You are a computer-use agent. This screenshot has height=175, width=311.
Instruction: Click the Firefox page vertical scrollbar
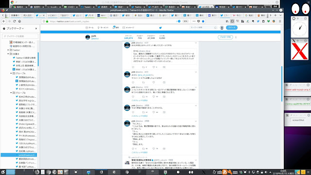click(x=282, y=84)
